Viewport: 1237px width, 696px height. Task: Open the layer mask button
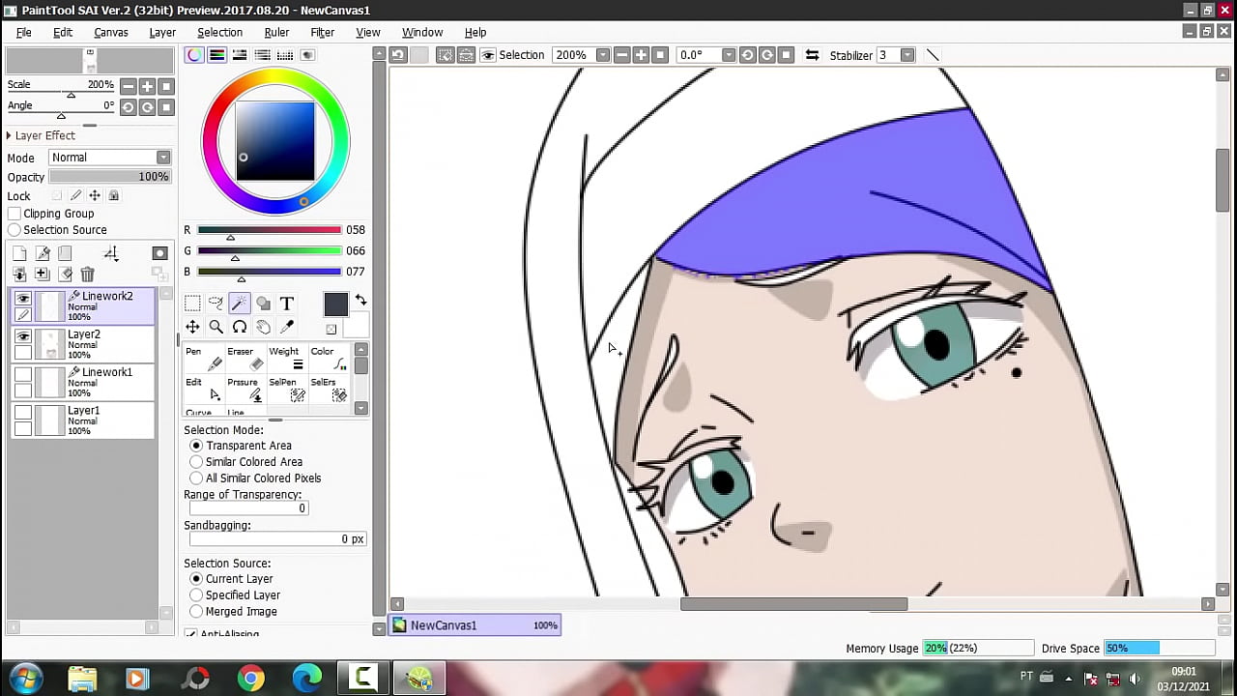click(159, 253)
